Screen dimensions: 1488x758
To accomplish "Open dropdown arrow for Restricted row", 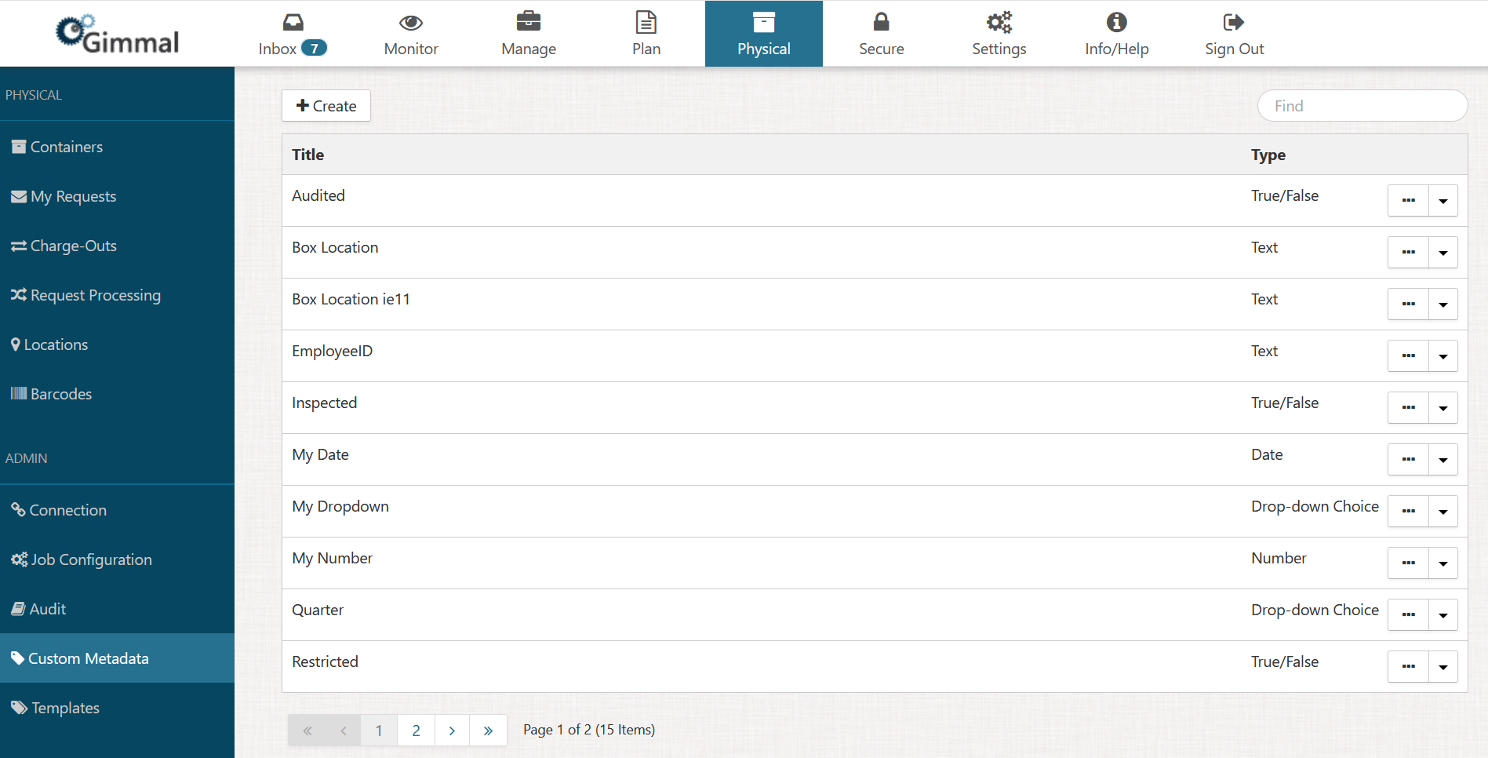I will click(1443, 667).
